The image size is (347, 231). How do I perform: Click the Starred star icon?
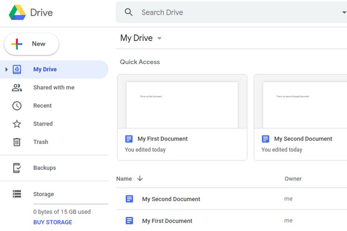pos(17,124)
